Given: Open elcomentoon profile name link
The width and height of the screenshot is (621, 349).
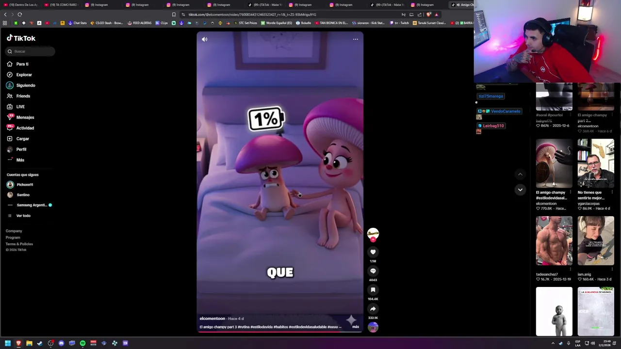Looking at the screenshot, I should [x=212, y=318].
